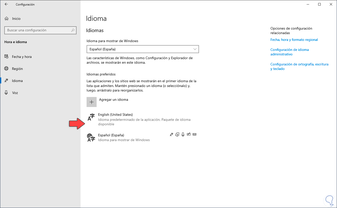Image resolution: width=337 pixels, height=208 pixels.
Task: Expand Idioma para mostrar de Windows dropdown
Action: [143, 49]
